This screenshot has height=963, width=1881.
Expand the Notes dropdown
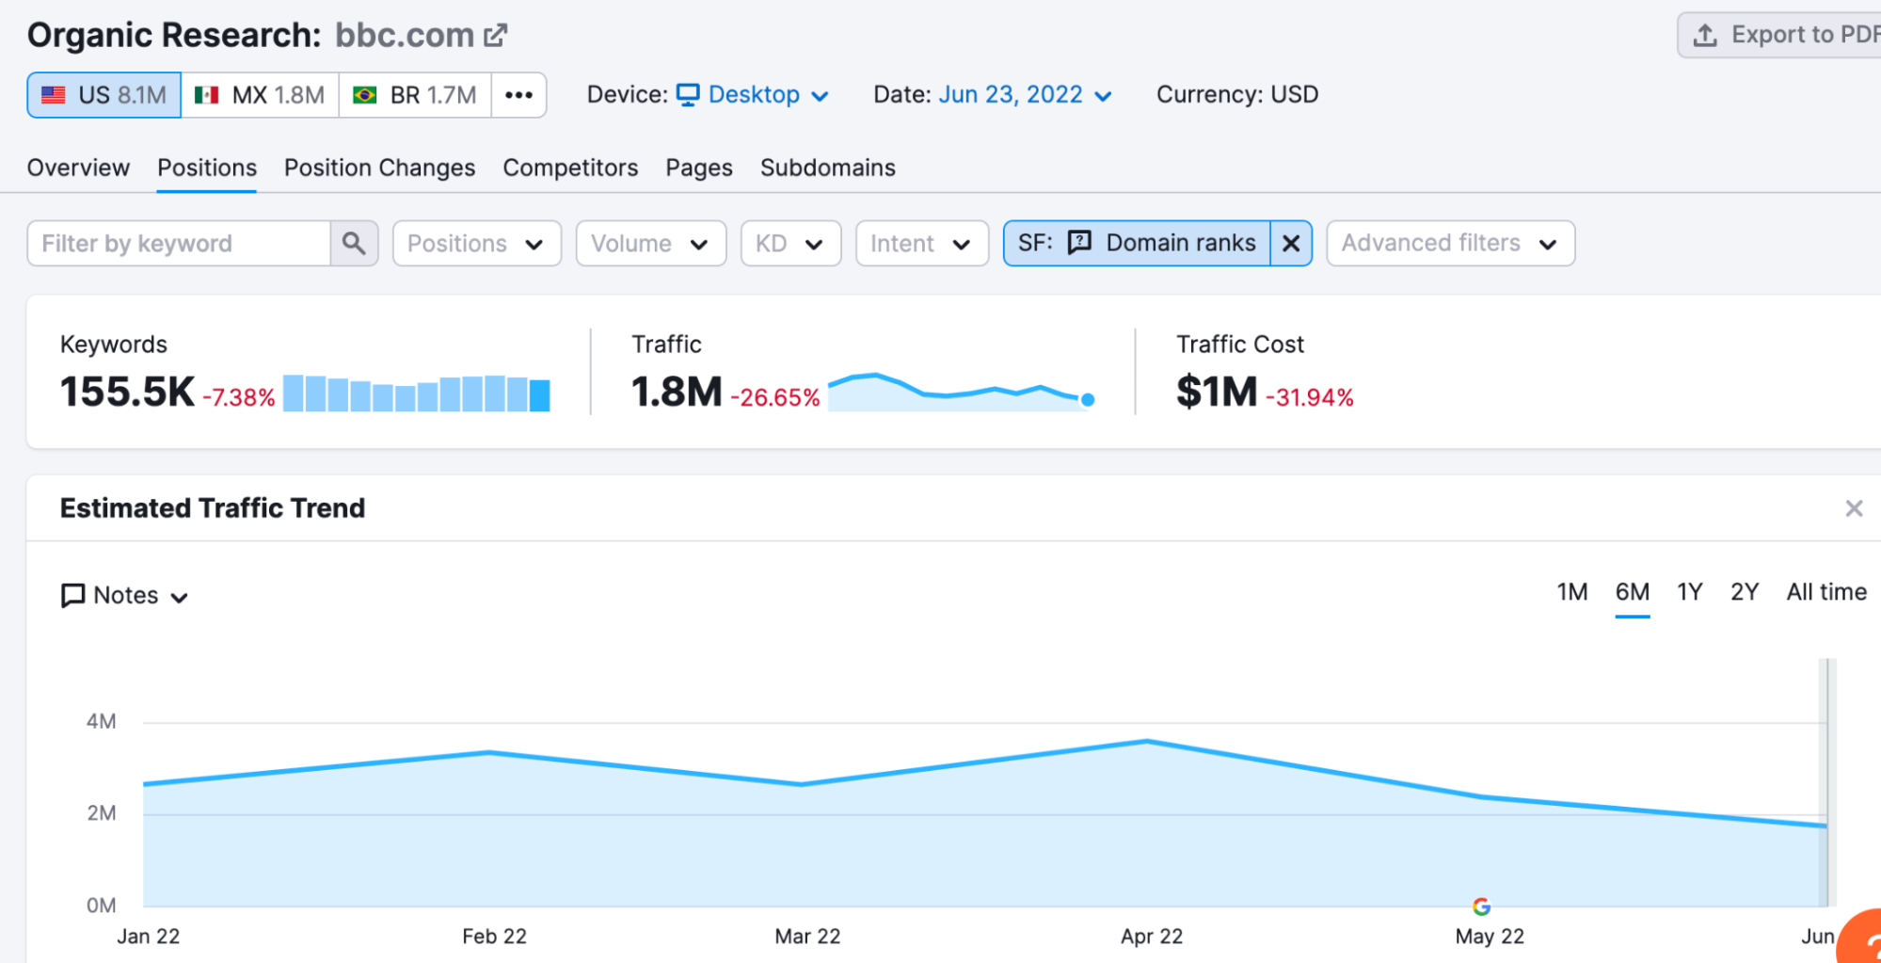pyautogui.click(x=125, y=596)
